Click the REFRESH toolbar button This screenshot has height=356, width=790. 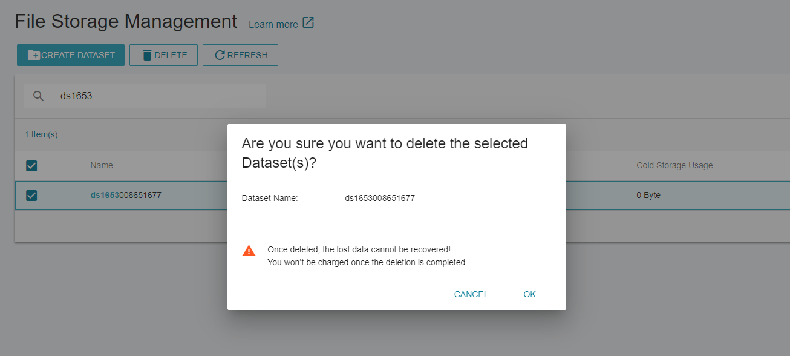[x=240, y=55]
